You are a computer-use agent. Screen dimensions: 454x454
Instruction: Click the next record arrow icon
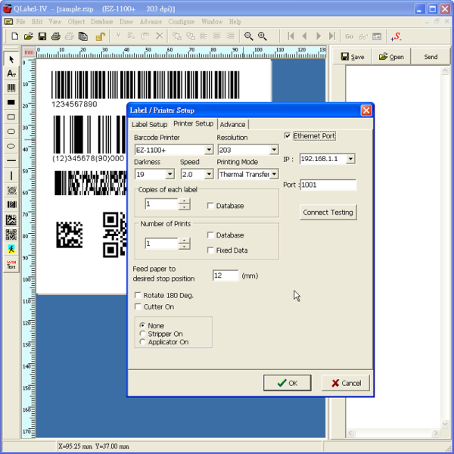319,36
